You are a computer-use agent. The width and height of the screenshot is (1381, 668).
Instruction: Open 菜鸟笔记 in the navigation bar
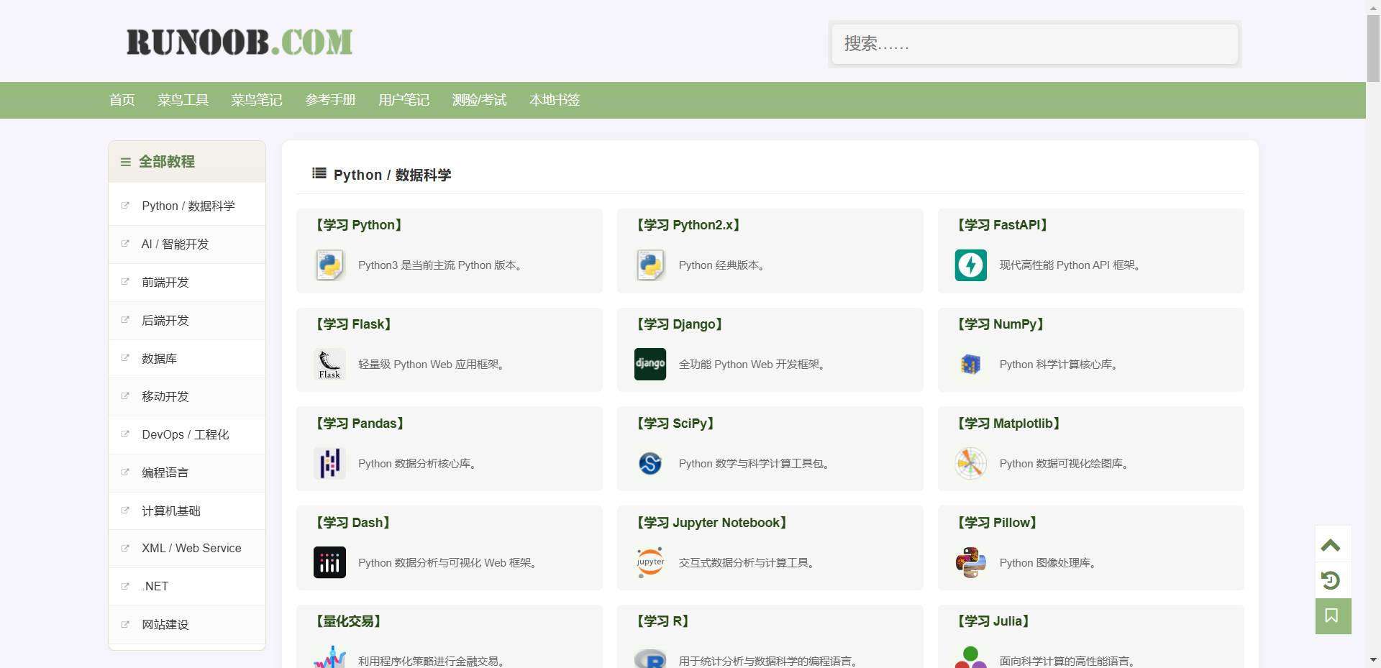point(257,100)
